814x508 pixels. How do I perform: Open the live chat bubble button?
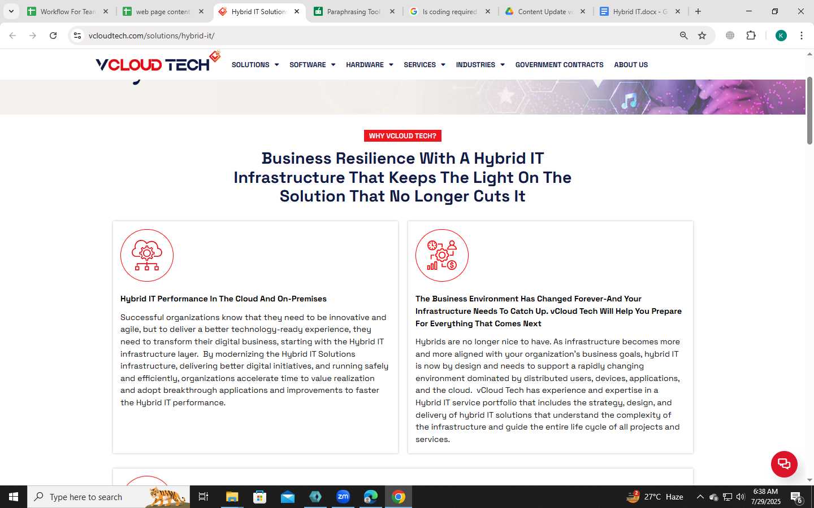pos(784,464)
